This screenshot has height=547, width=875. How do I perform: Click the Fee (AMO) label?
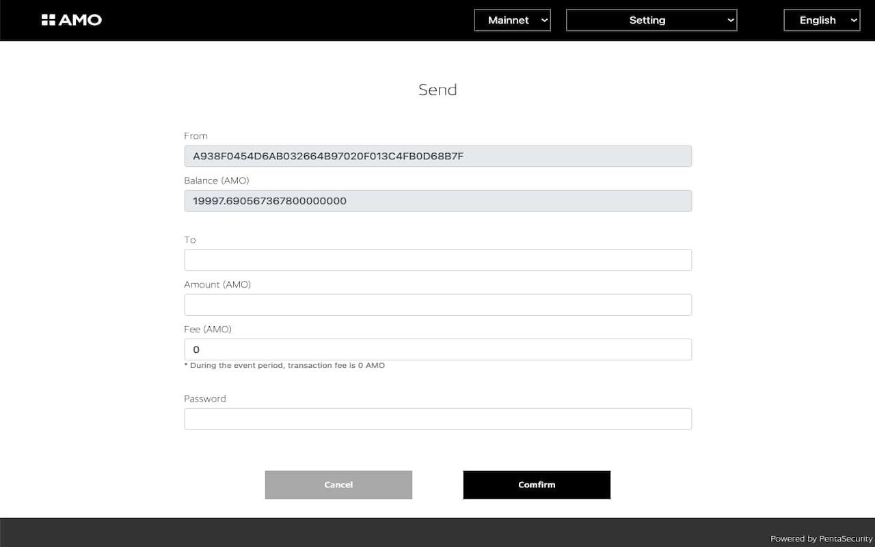coord(208,329)
